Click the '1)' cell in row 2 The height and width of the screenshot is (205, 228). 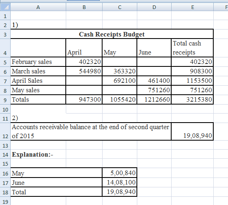click(38, 25)
